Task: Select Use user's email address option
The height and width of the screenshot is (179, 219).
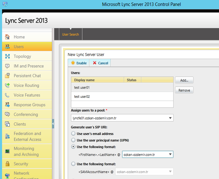Action: 73,133
